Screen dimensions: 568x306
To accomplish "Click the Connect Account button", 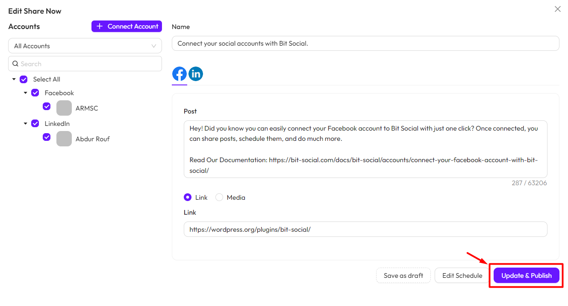I will (127, 26).
